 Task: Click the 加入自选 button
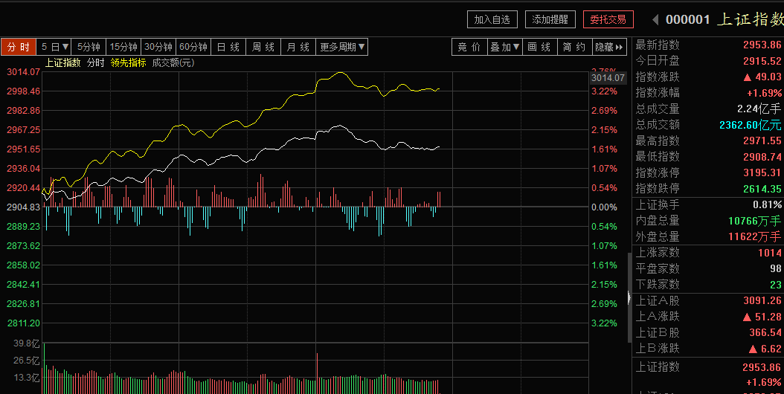tap(492, 19)
